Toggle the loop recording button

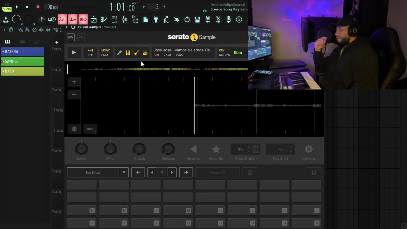coord(83,19)
